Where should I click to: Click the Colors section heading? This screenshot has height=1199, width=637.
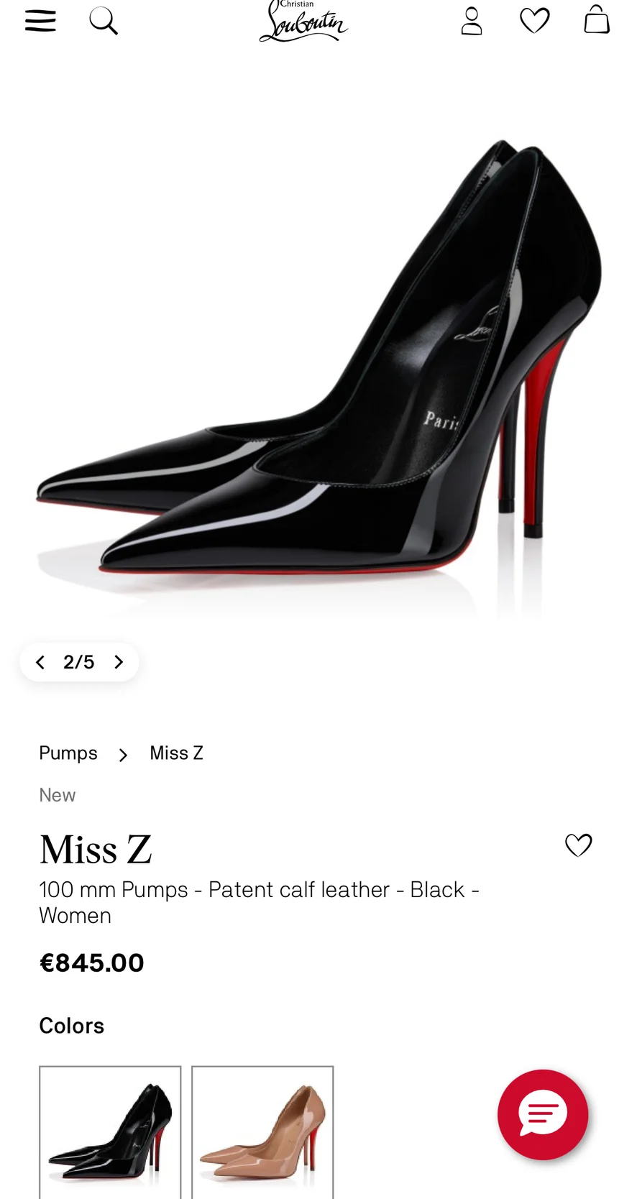71,1026
